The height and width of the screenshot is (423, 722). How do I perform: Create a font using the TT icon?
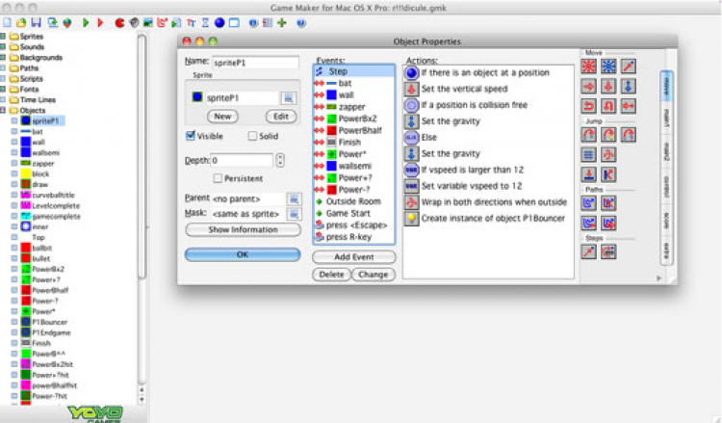click(192, 22)
